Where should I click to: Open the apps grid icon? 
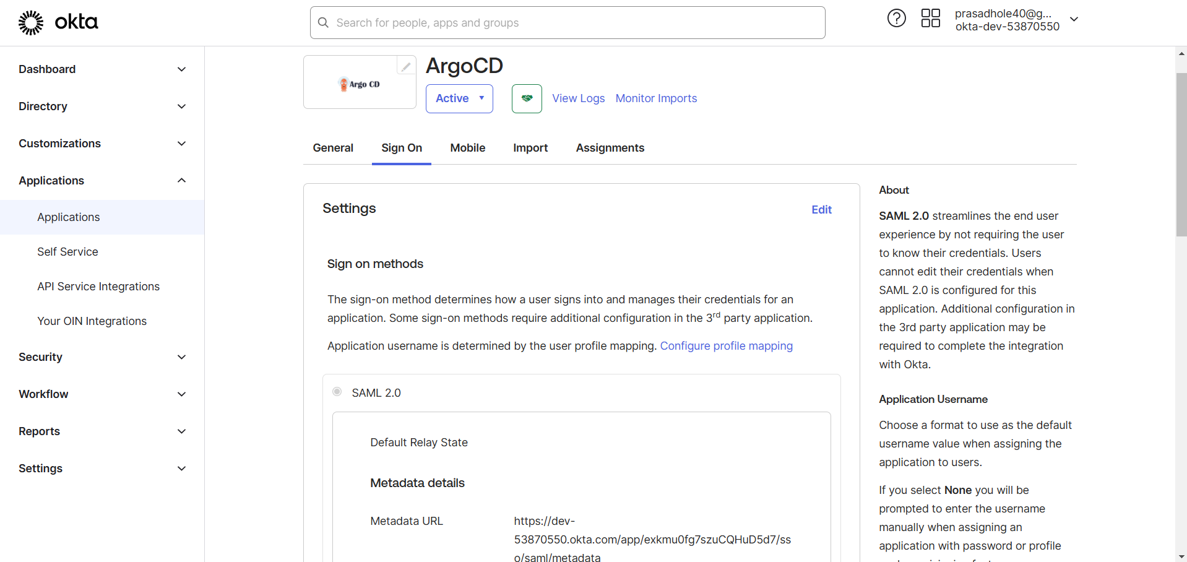930,19
